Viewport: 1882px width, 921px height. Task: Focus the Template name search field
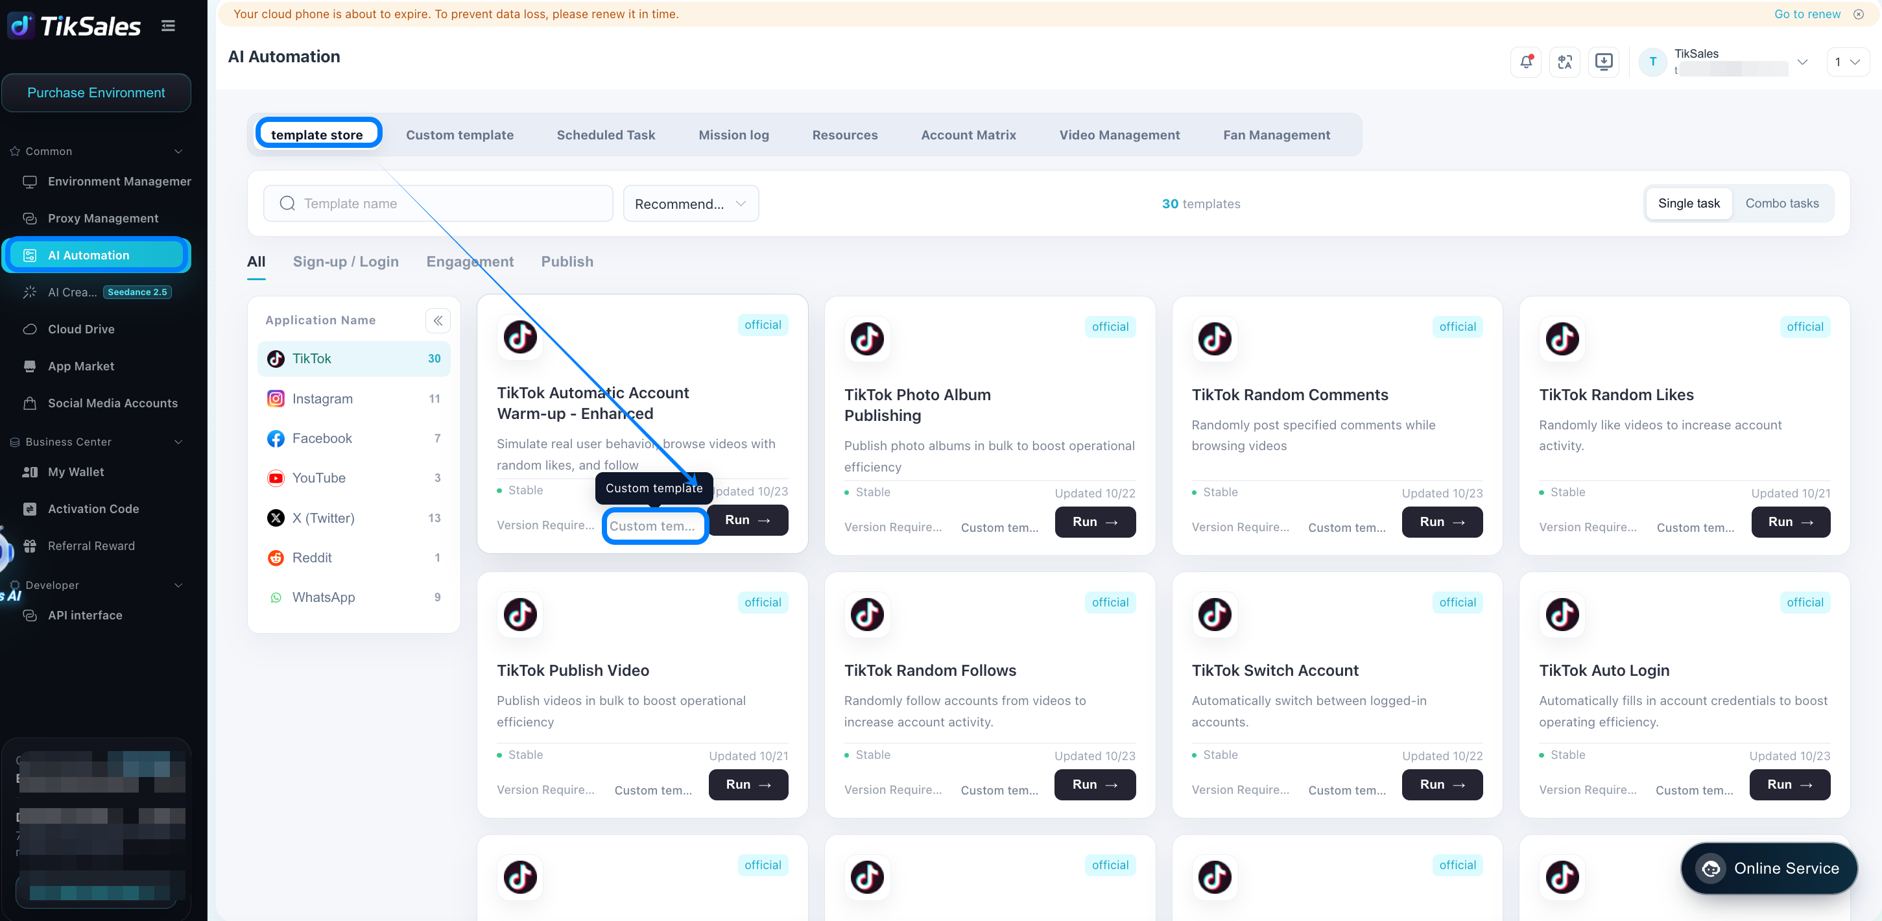coord(438,204)
